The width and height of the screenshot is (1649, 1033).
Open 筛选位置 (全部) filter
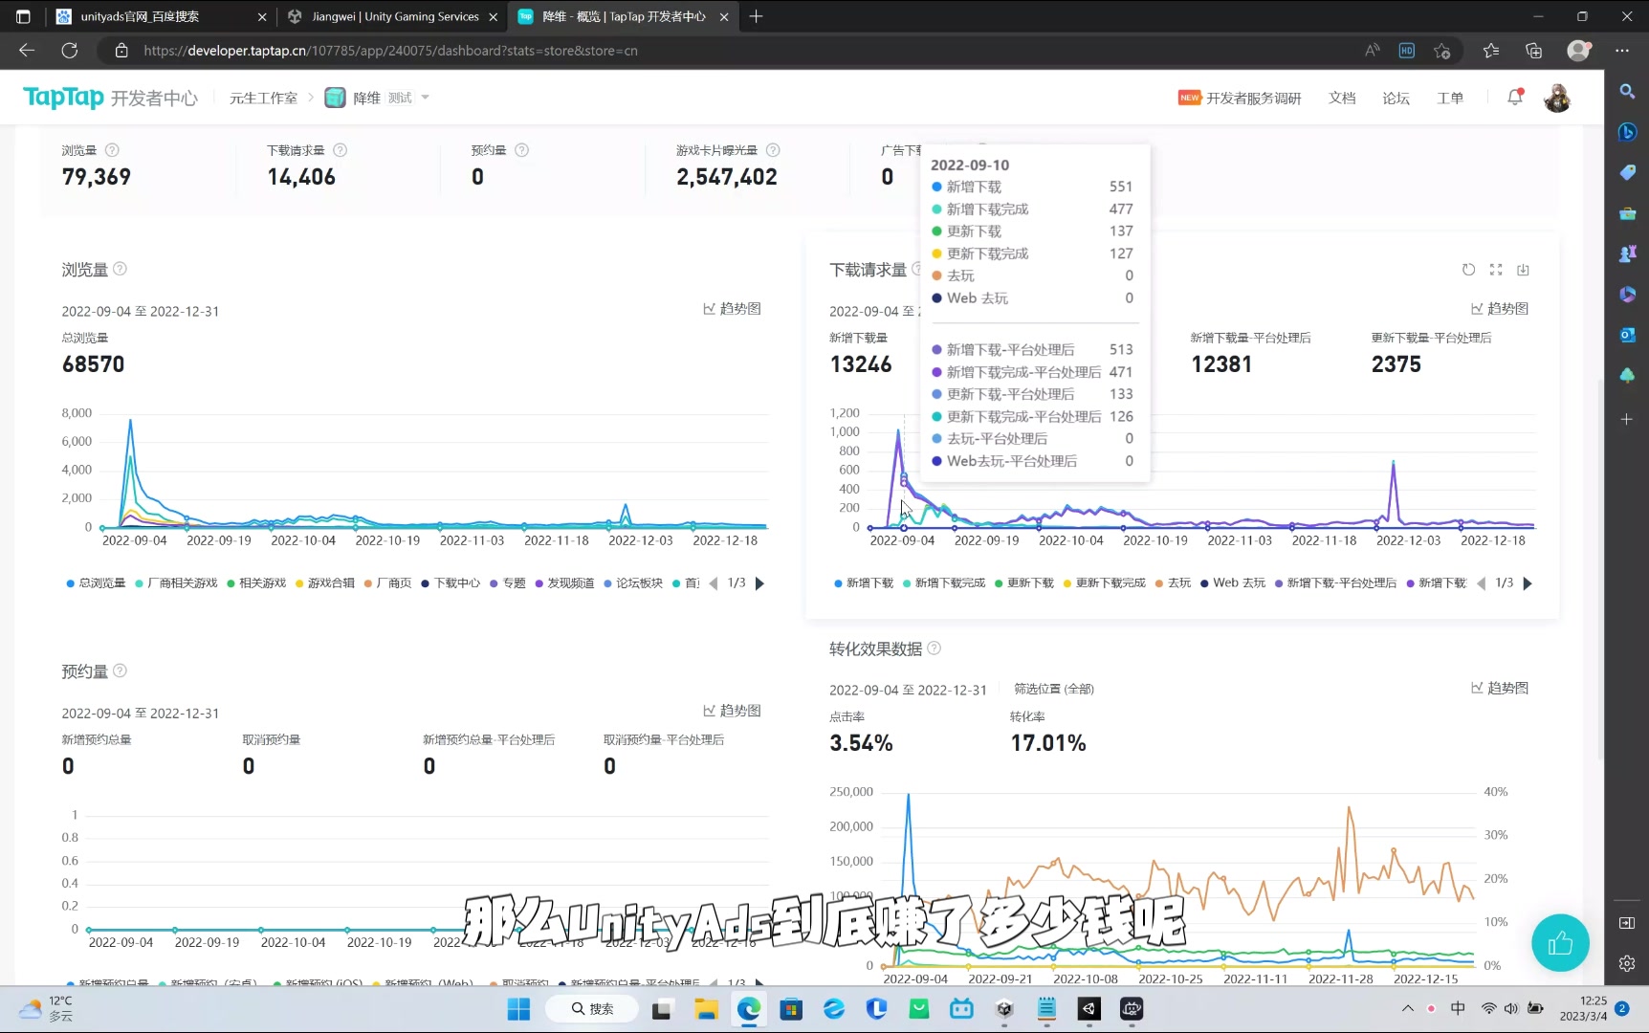click(1053, 689)
